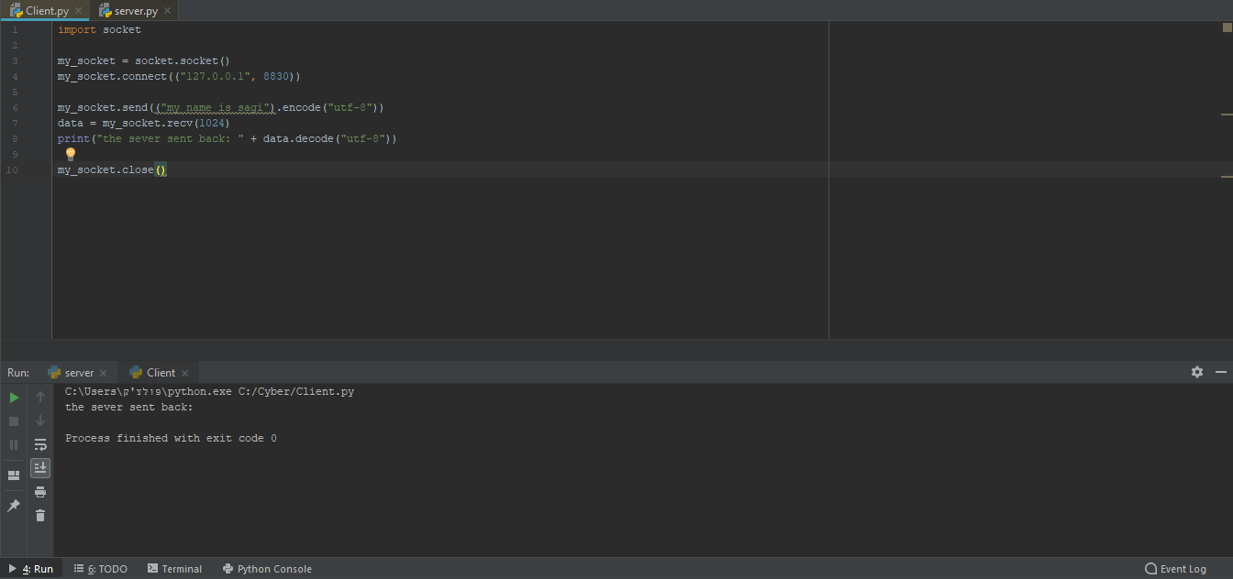Toggle pin tab in Run panel
The width and height of the screenshot is (1233, 579).
tap(14, 506)
